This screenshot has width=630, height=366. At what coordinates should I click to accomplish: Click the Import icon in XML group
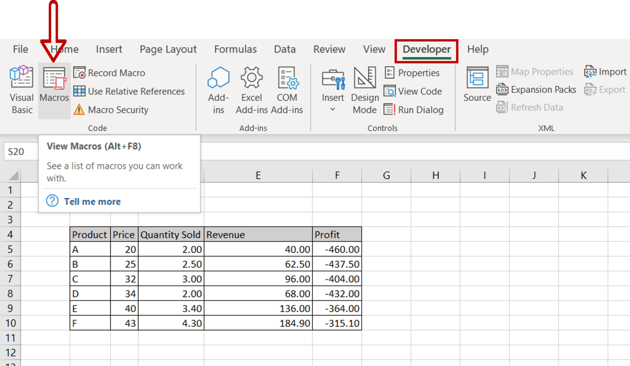608,72
